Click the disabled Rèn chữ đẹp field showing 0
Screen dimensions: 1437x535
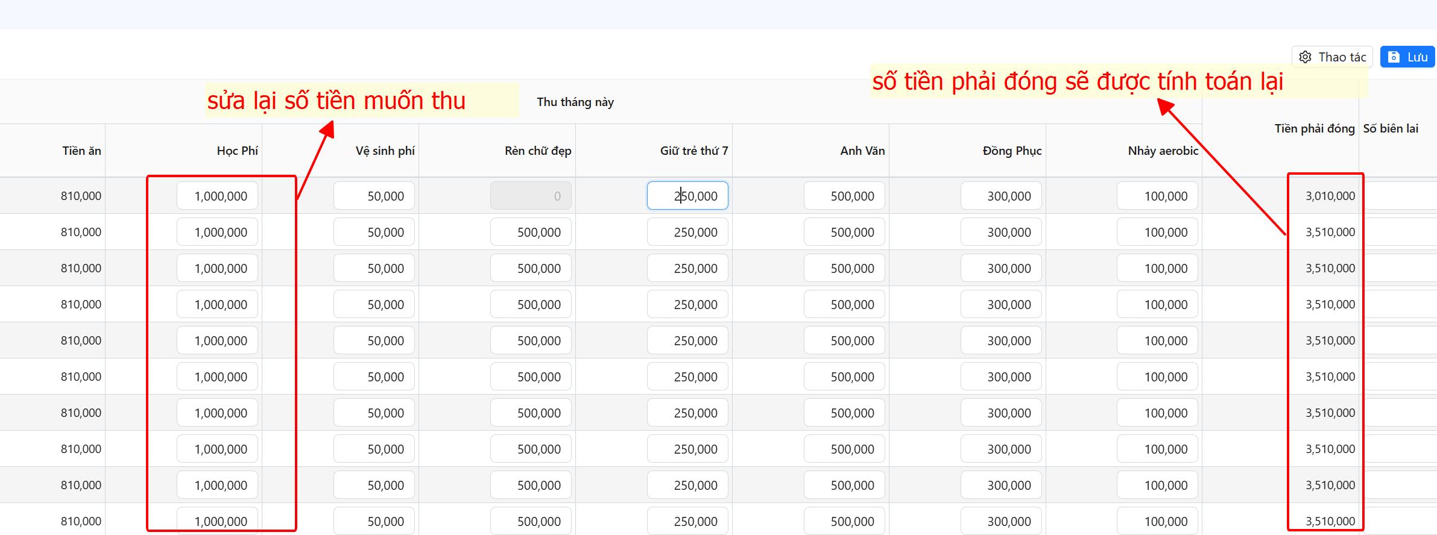pyautogui.click(x=531, y=196)
